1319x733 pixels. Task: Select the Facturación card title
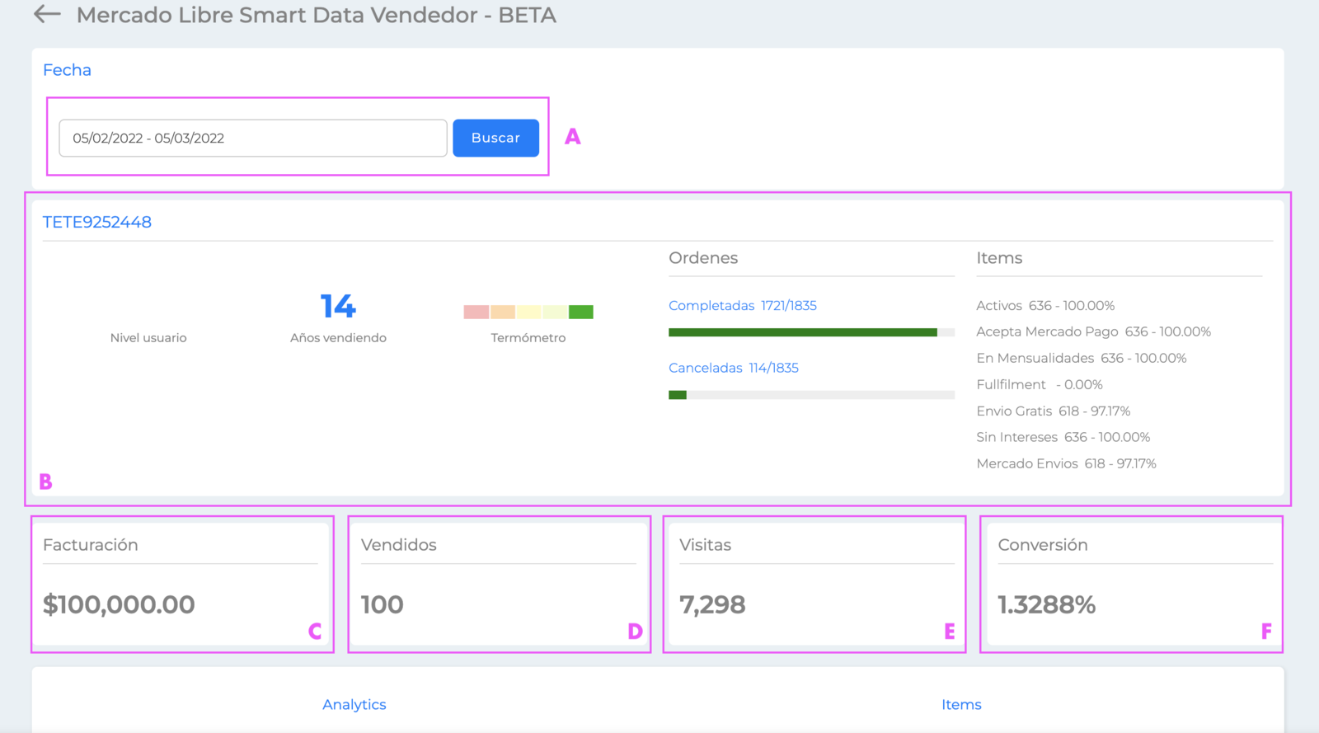click(x=91, y=545)
